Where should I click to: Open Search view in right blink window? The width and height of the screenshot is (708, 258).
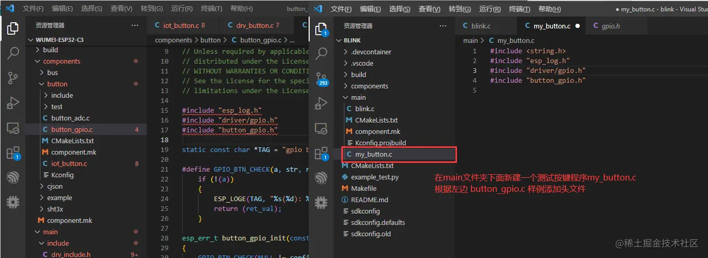(x=322, y=53)
